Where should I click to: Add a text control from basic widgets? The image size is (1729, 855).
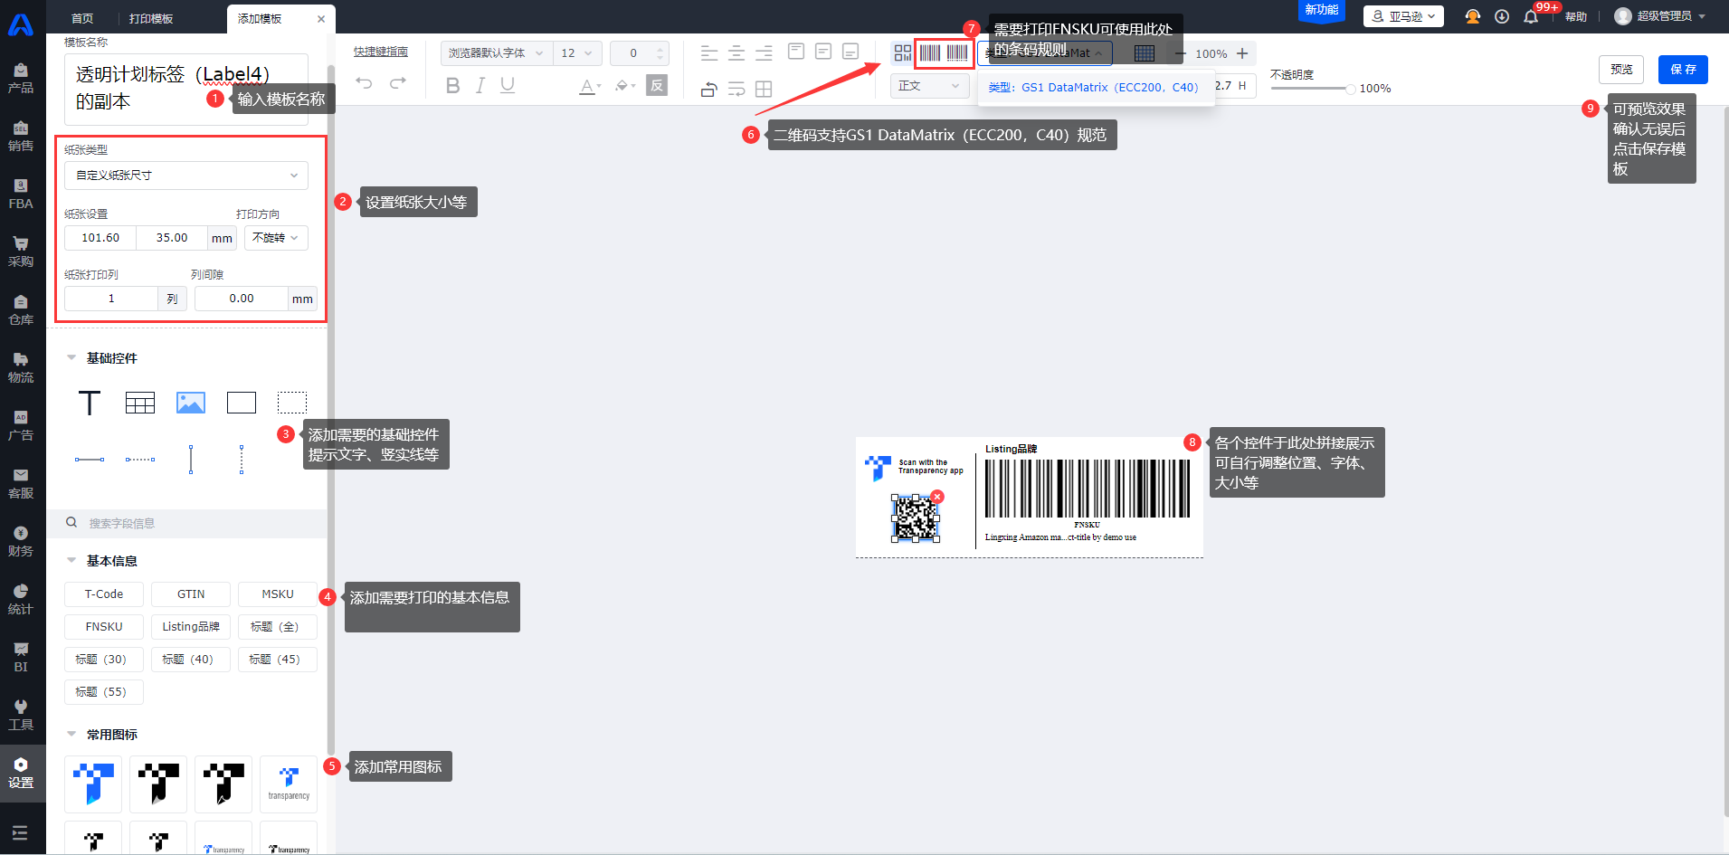pos(90,403)
